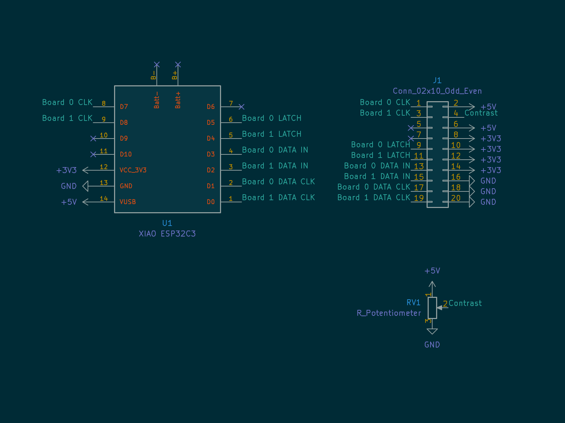Select the no-connect X on the B+ pin
This screenshot has height=423, width=565.
click(x=178, y=65)
